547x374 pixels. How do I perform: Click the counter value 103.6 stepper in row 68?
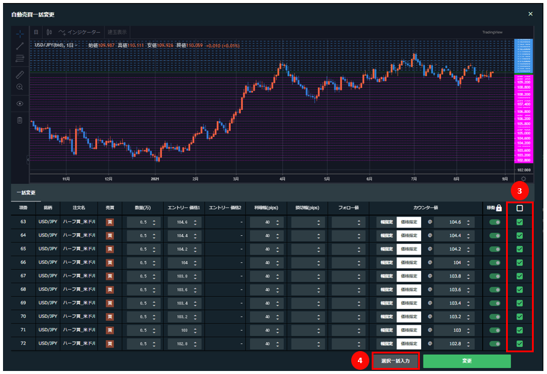469,290
